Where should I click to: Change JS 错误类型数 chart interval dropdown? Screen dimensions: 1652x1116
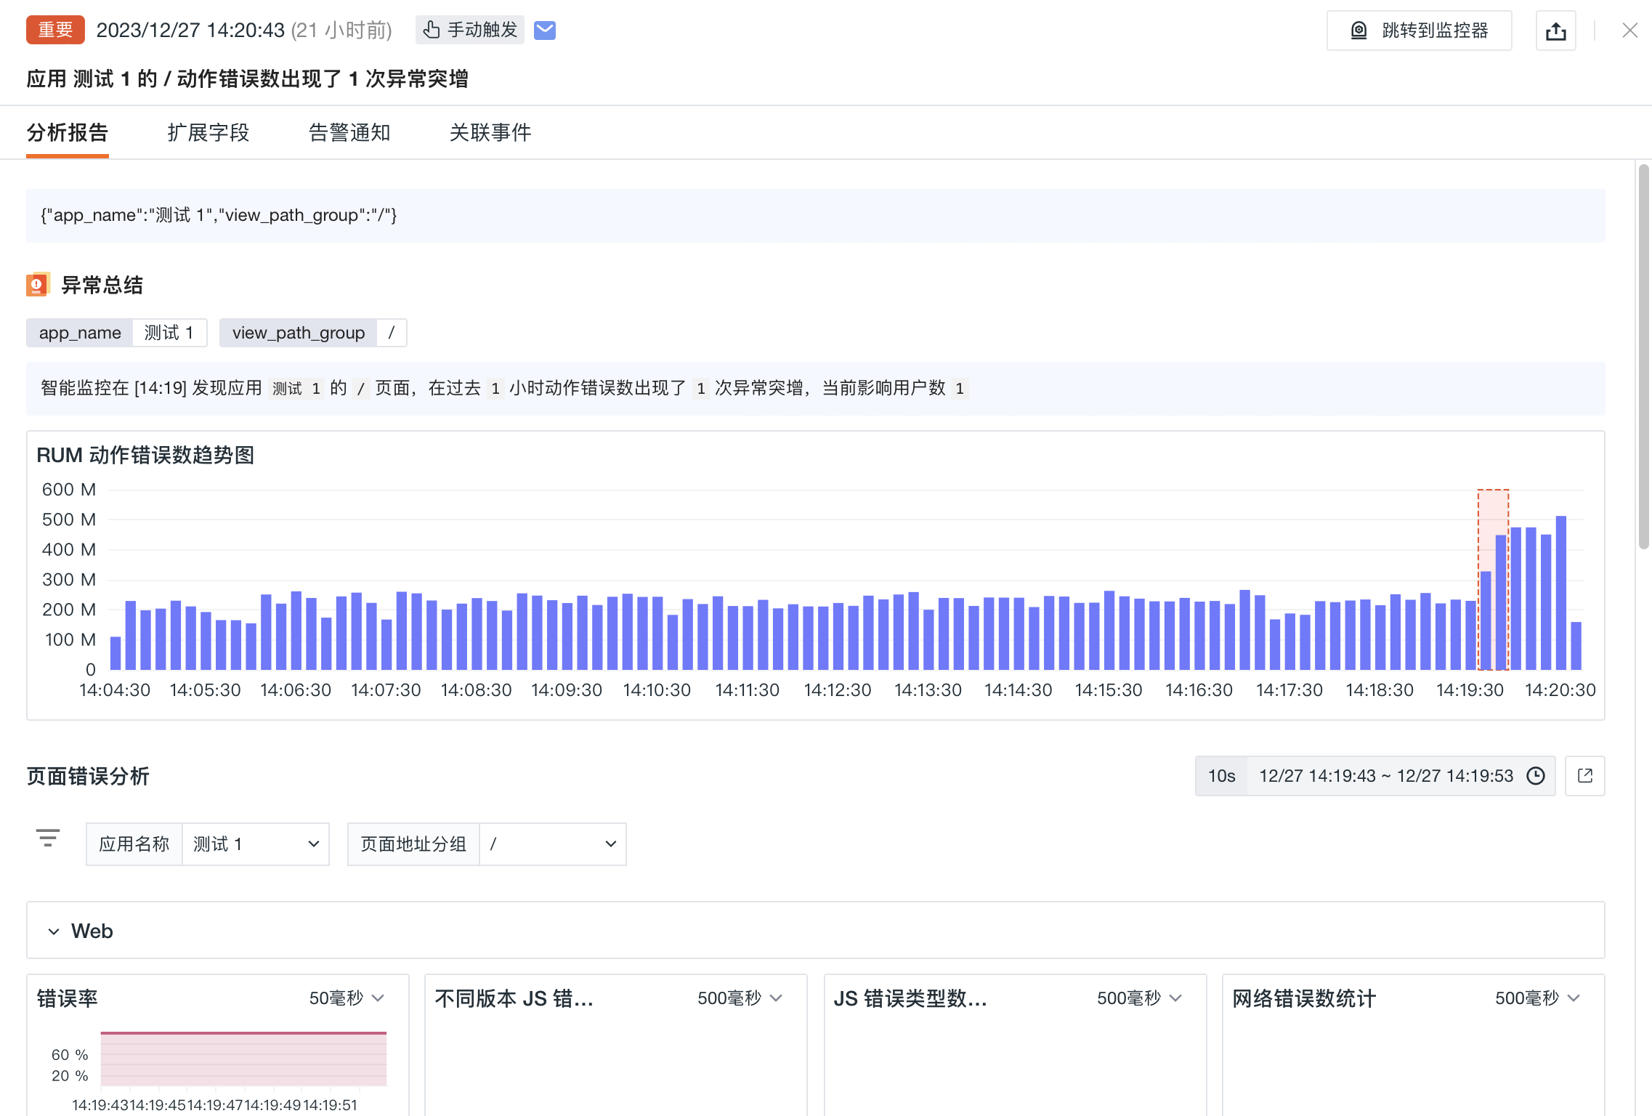click(1139, 998)
